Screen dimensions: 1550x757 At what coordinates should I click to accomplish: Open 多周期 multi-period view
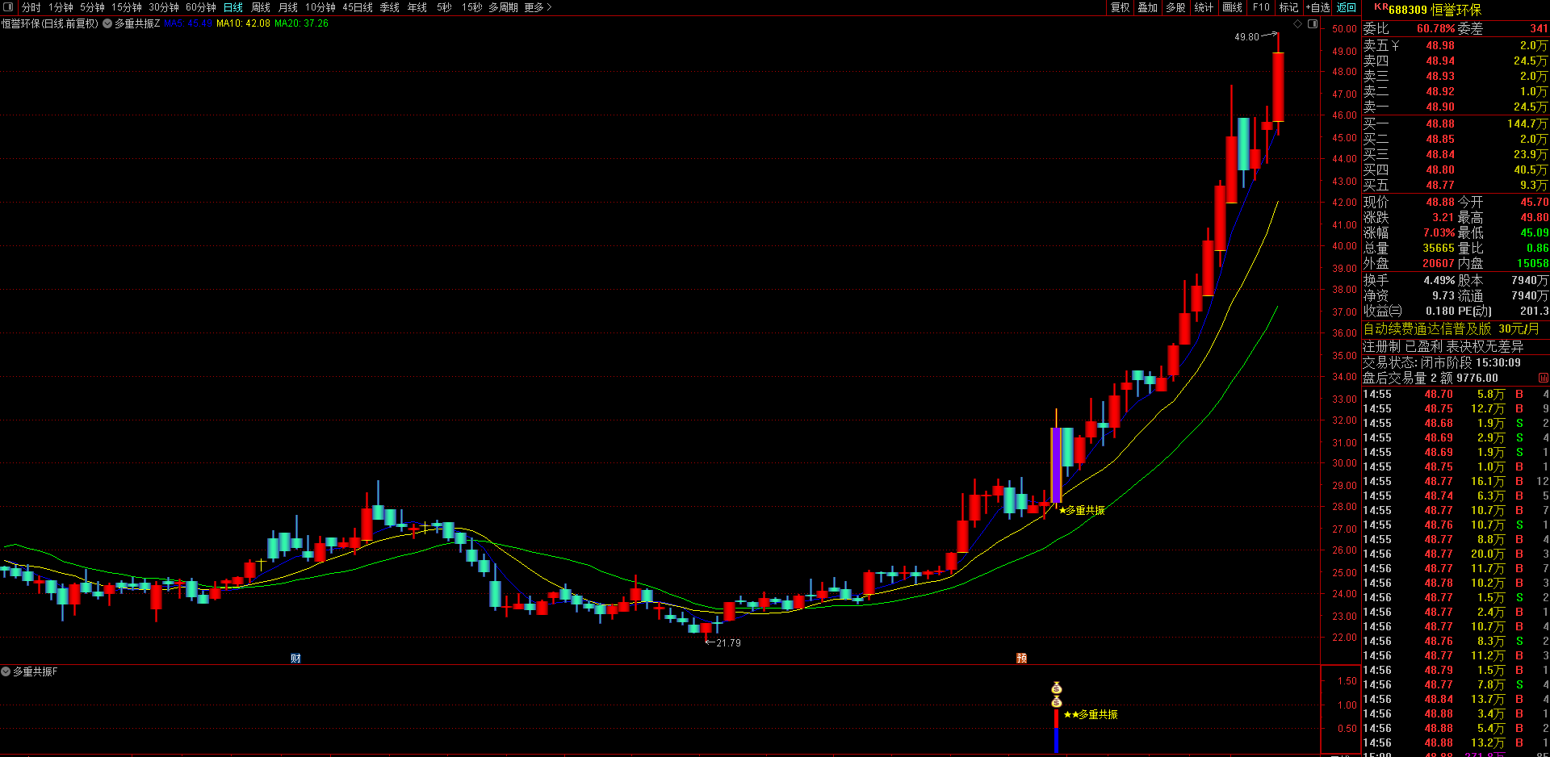coord(503,7)
